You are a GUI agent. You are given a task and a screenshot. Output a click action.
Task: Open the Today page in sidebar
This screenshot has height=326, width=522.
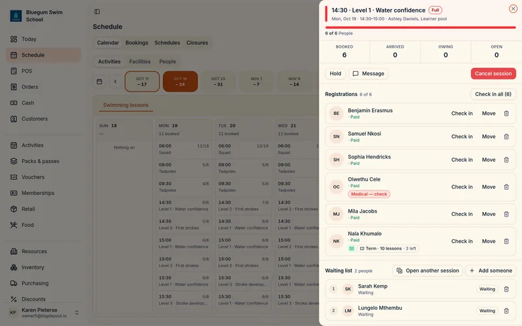[x=43, y=39]
